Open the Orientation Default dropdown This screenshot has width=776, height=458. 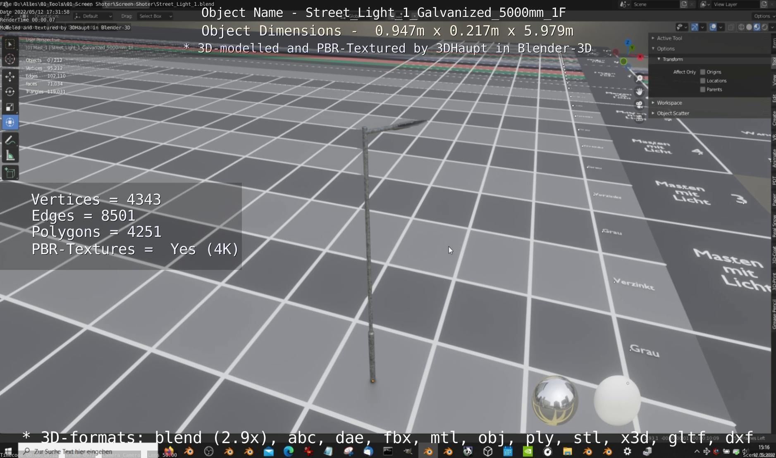pyautogui.click(x=93, y=16)
